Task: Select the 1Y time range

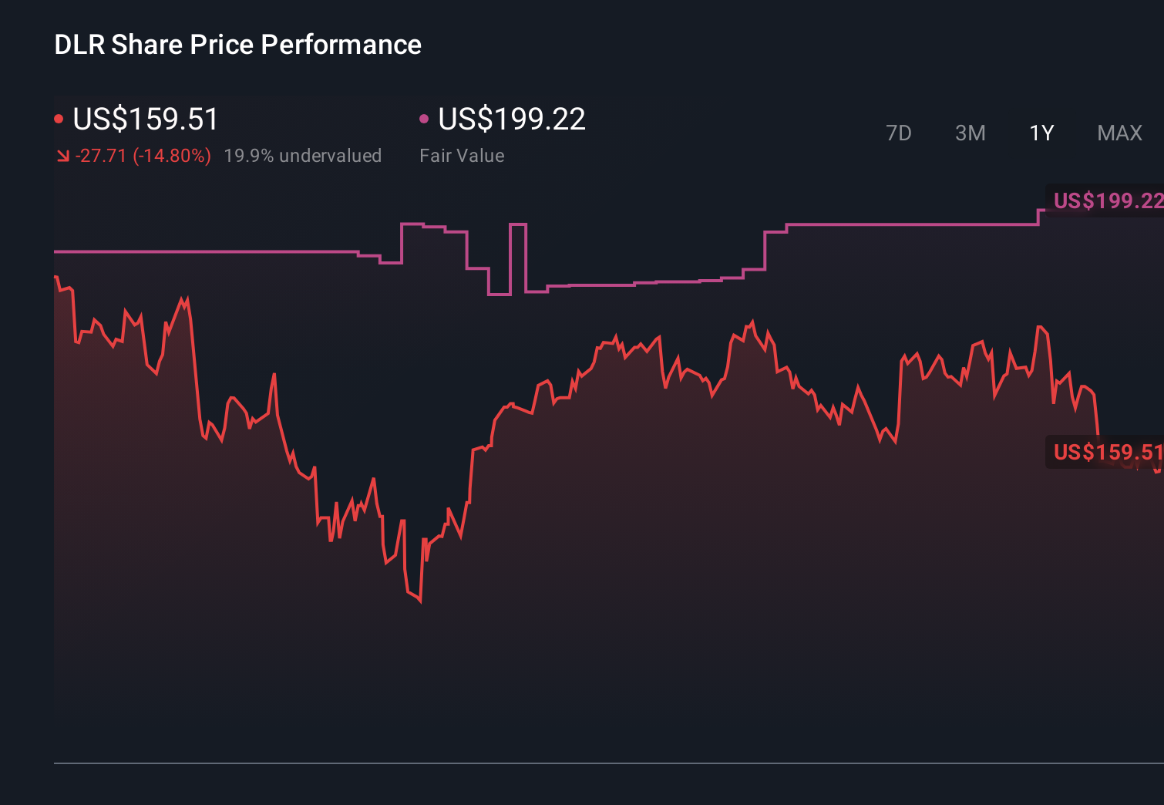Action: pos(1041,133)
